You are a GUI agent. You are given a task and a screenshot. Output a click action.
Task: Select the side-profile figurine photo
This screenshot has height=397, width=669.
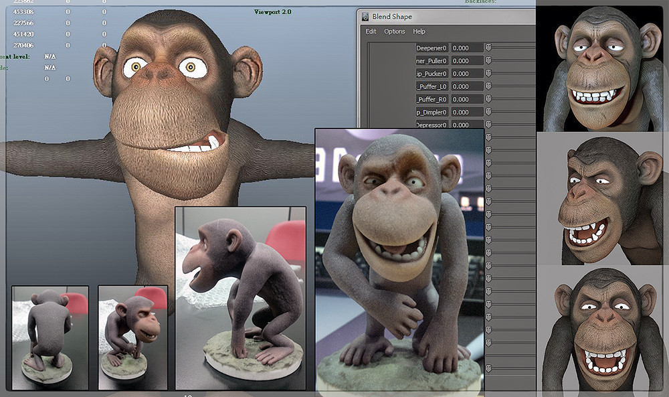(x=241, y=299)
